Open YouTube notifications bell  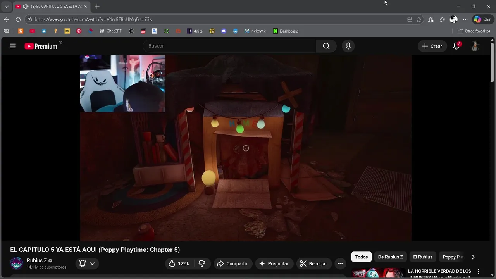[456, 46]
